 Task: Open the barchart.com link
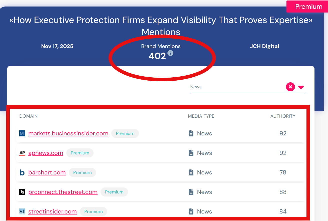tap(47, 172)
